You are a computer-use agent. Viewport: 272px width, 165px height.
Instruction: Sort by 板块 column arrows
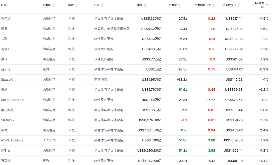point(77,5)
